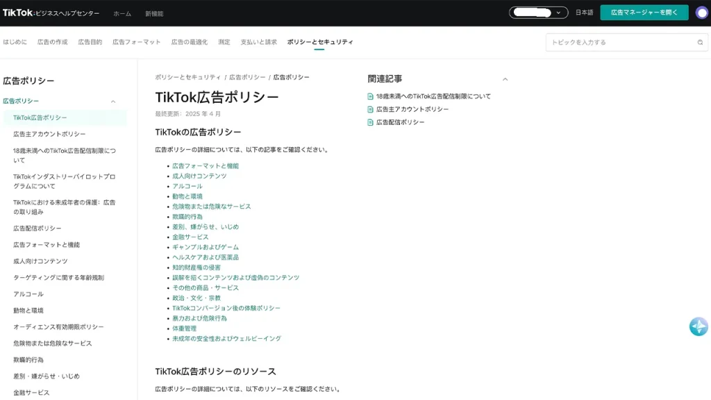Open ターゲティングに関する年齢規制 in sidebar
Screen dimensions: 711x400
point(58,278)
